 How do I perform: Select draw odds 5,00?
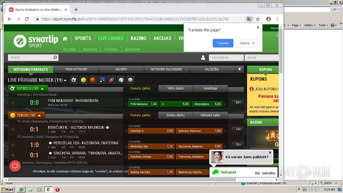pos(175,104)
